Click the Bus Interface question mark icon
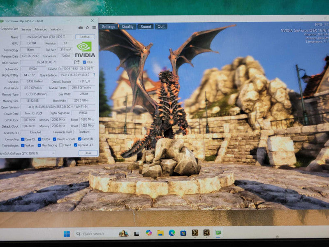The image size is (329, 247). [x=94, y=75]
